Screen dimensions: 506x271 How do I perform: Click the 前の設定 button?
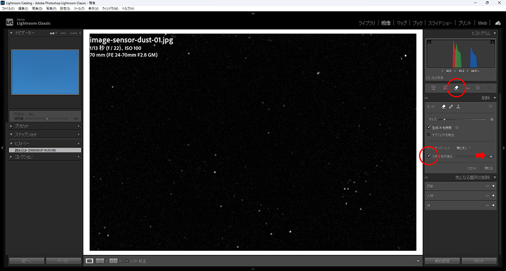[x=442, y=261]
